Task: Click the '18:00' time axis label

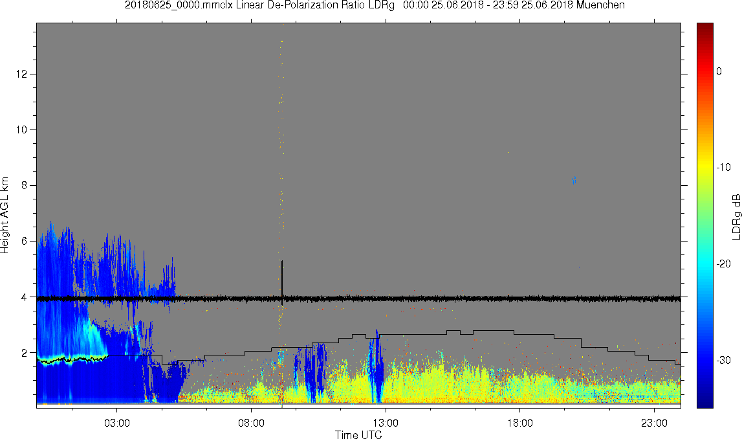Action: [520, 423]
